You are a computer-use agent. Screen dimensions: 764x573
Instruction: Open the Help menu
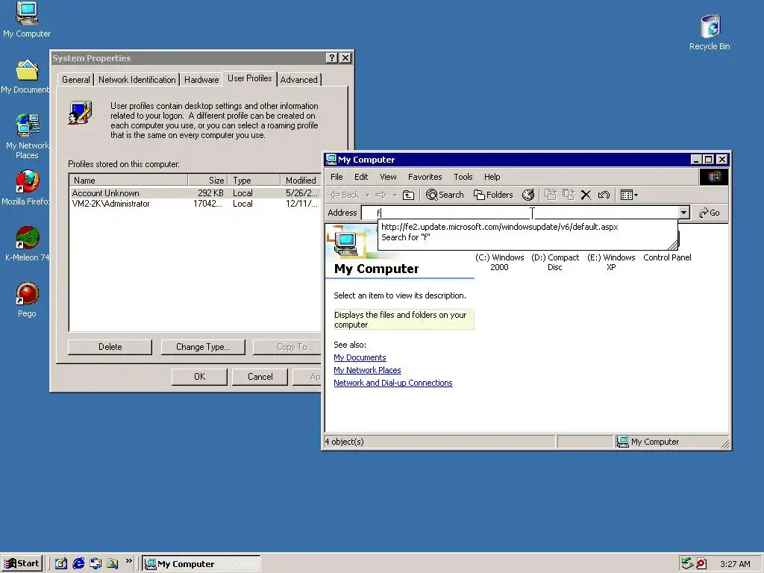click(x=492, y=177)
